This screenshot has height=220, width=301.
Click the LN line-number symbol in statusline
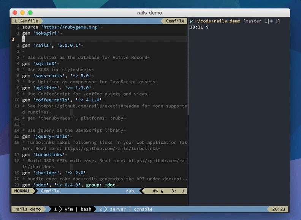tap(162, 191)
